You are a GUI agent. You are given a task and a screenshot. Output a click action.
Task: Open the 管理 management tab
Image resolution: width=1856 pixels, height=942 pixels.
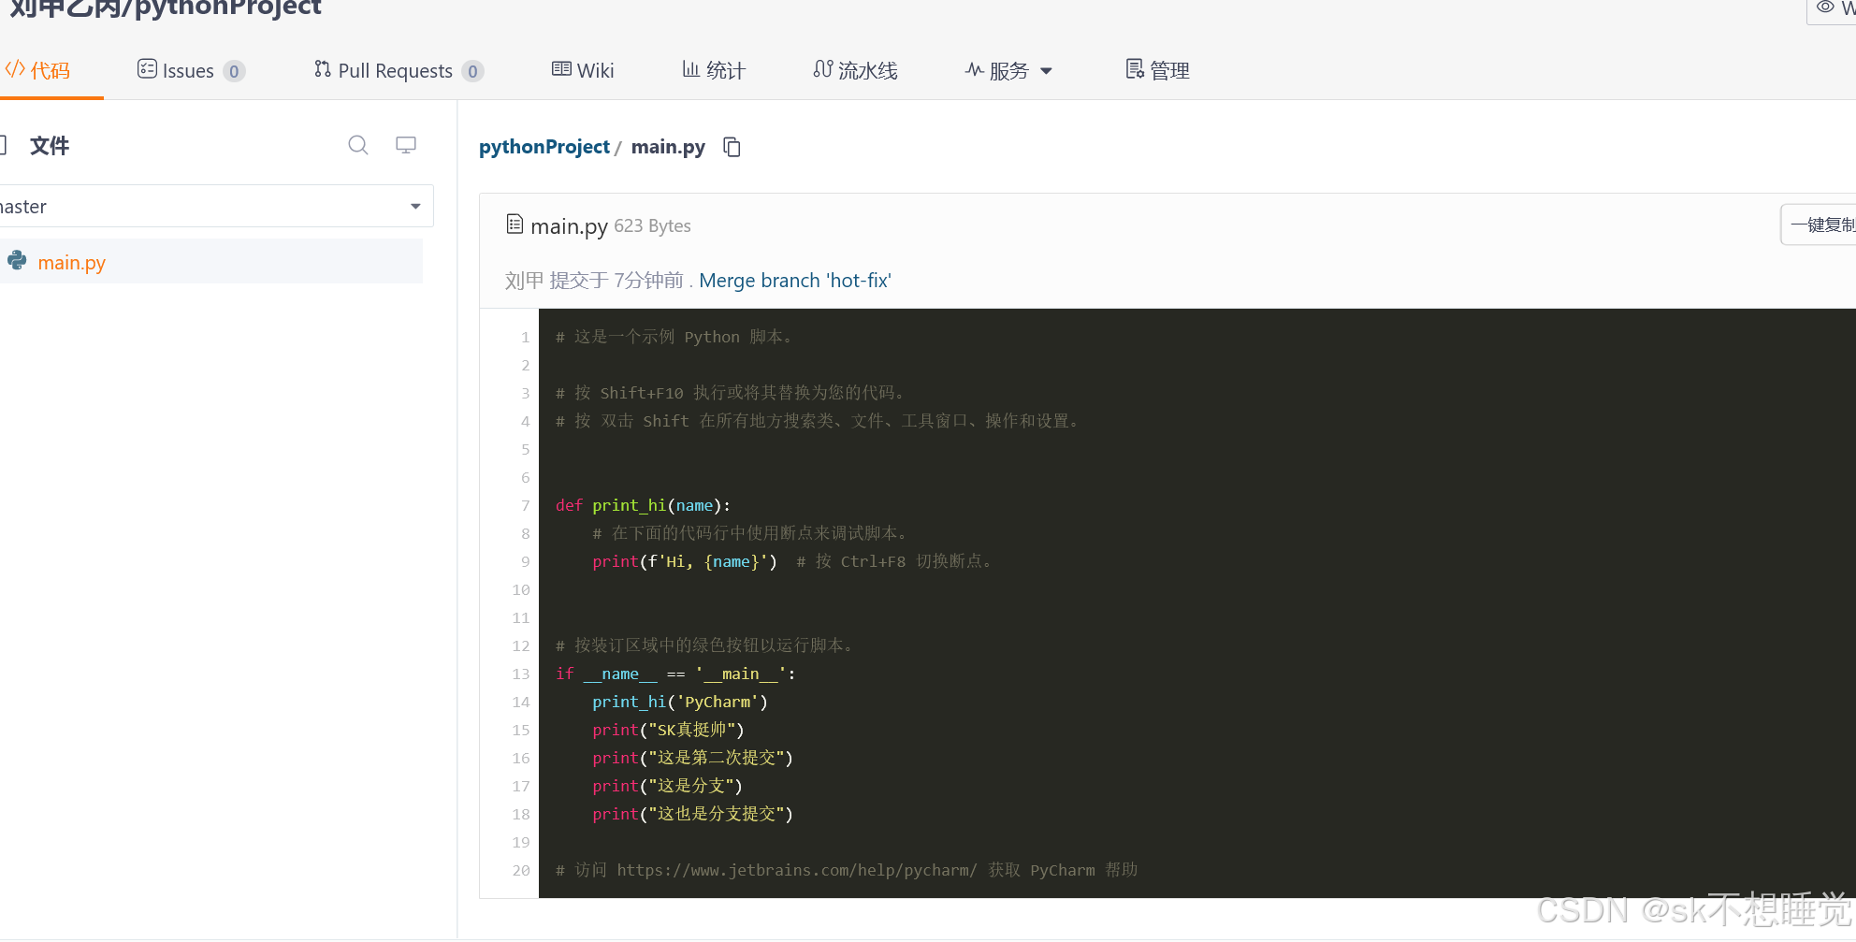1157,70
